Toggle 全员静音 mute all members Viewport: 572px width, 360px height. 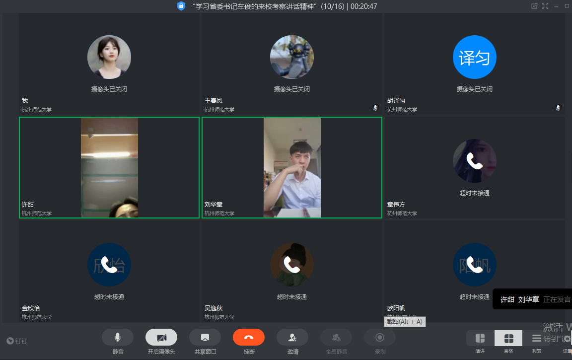(x=336, y=338)
